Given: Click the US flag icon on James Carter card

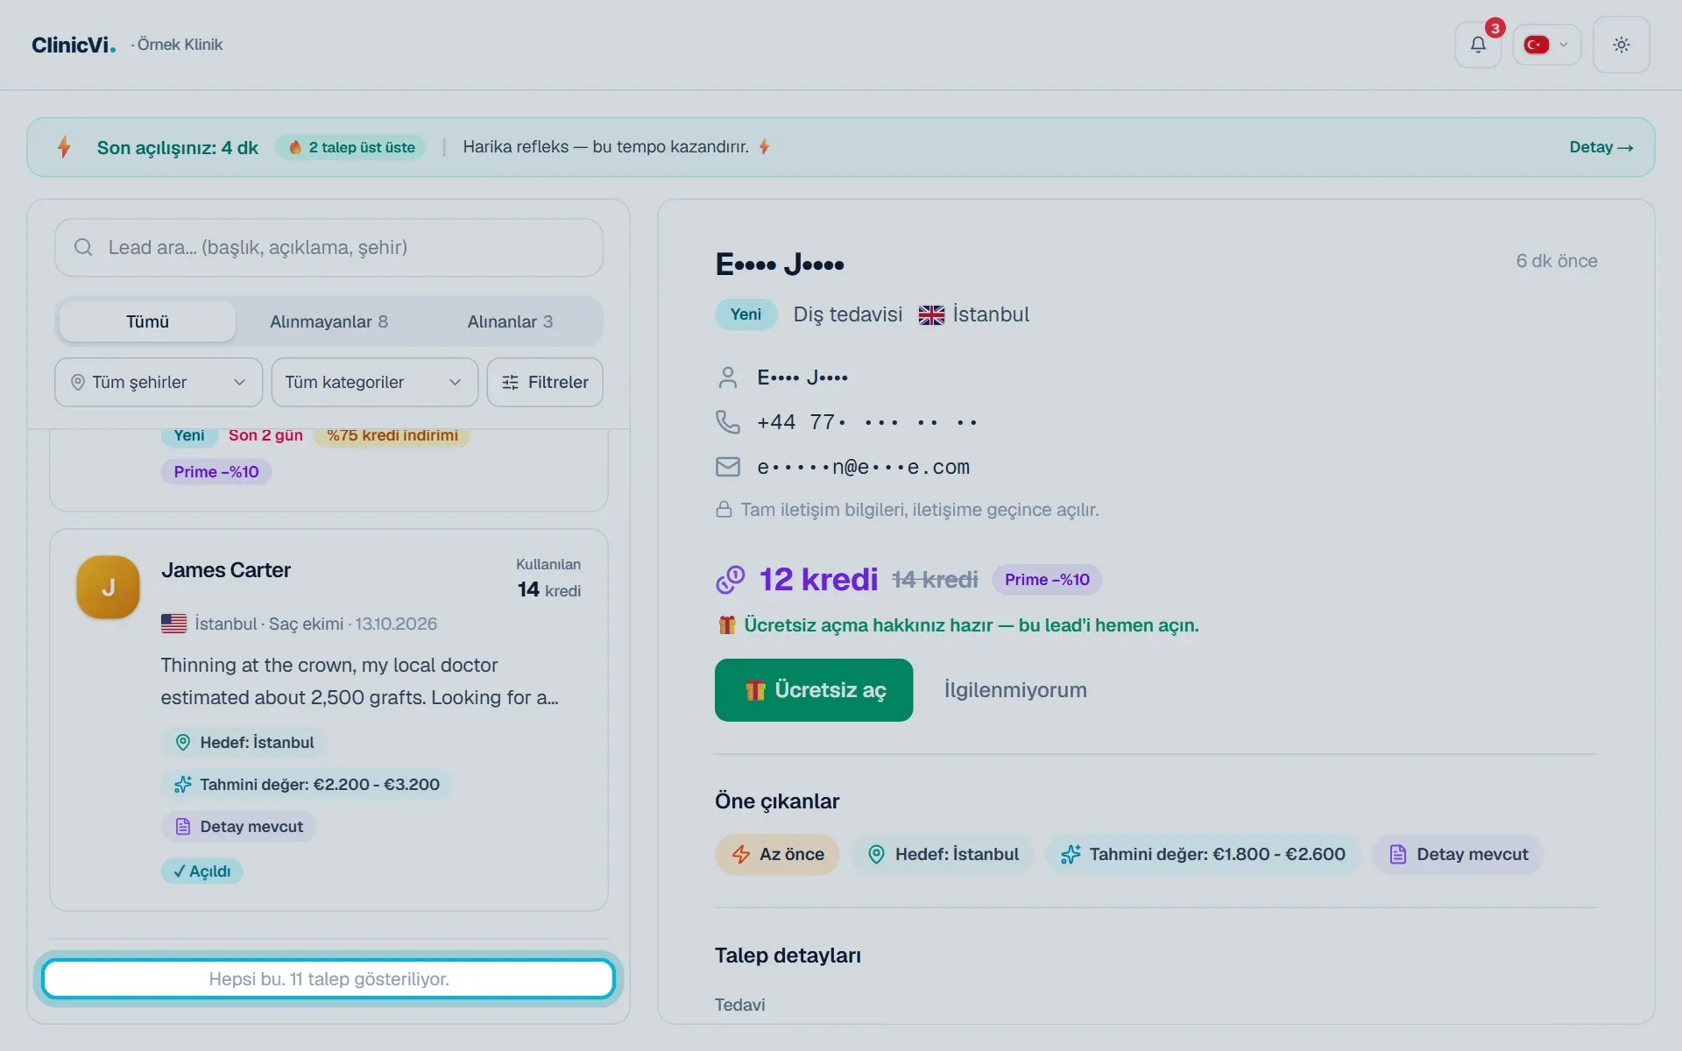Looking at the screenshot, I should pyautogui.click(x=173, y=624).
